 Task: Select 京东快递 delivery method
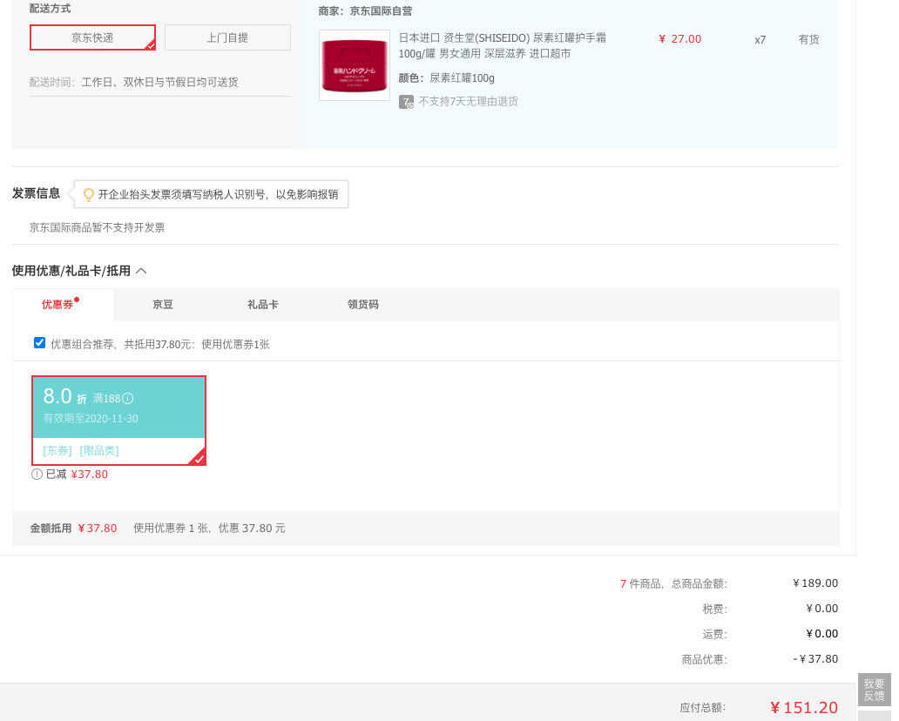click(92, 37)
